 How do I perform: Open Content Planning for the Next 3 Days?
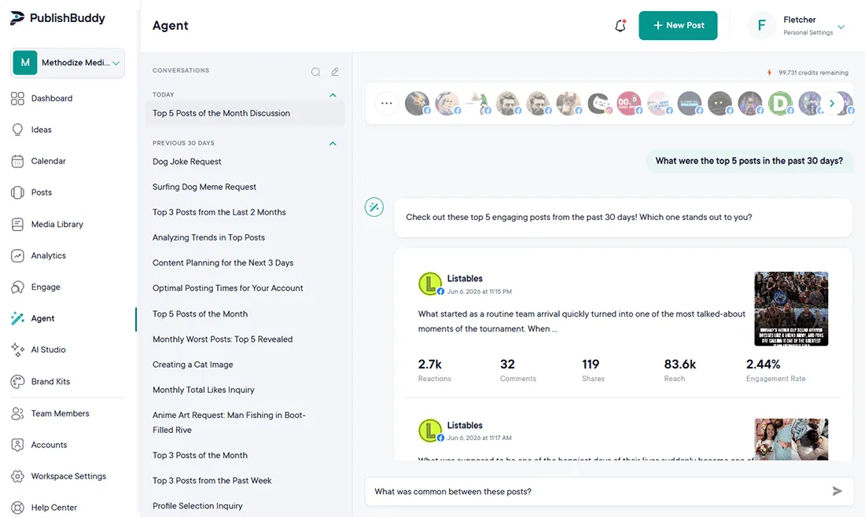pos(223,263)
